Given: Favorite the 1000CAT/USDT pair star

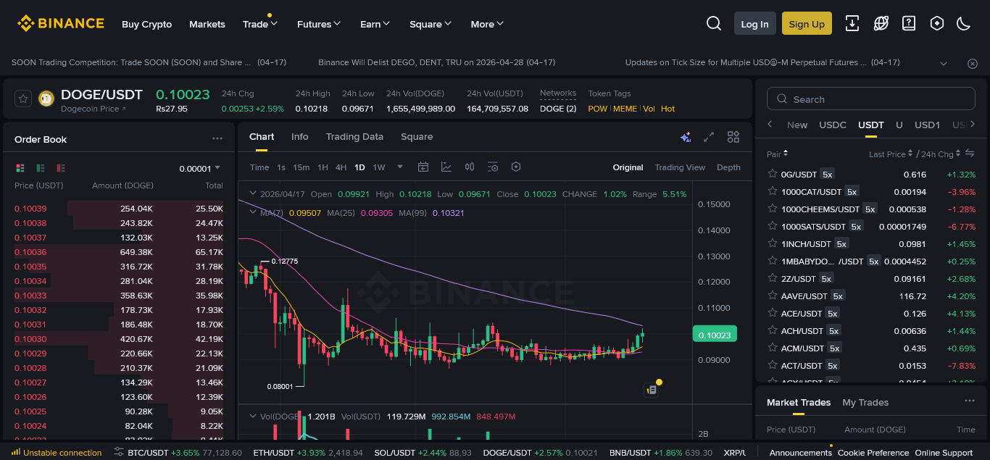Looking at the screenshot, I should pos(773,191).
